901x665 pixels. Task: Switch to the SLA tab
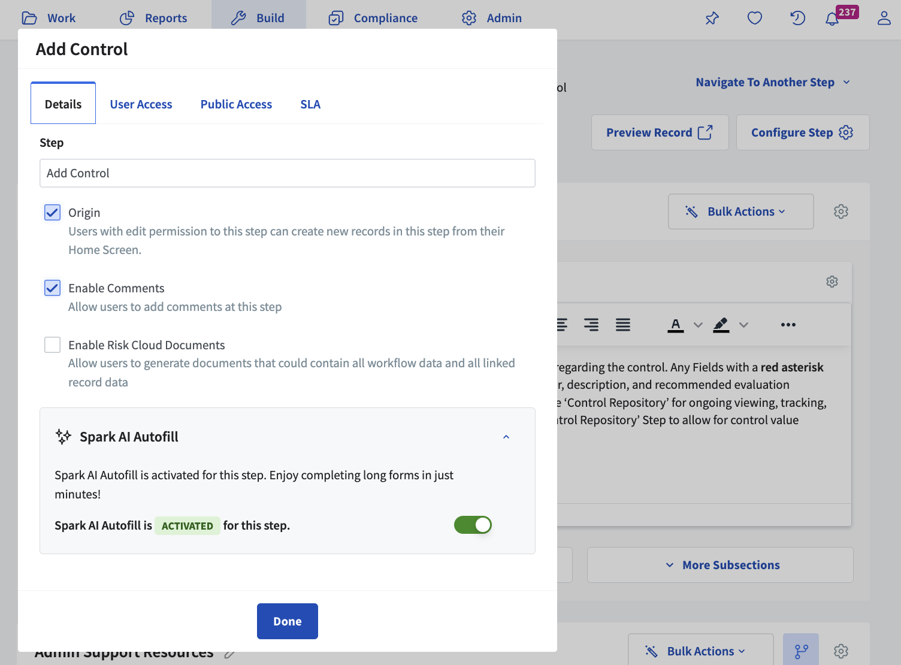click(x=310, y=104)
